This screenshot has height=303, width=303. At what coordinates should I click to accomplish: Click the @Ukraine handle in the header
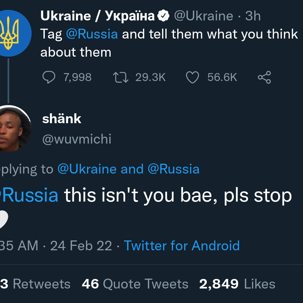coord(204,16)
